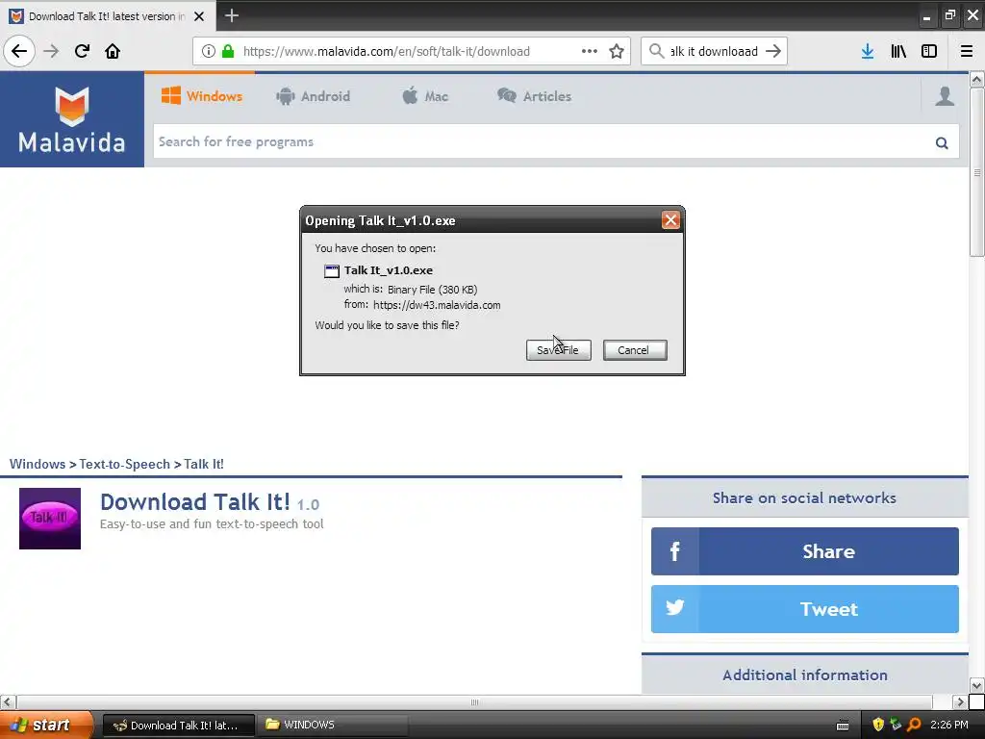This screenshot has height=739, width=985.
Task: Click the search magnifier in browser search box
Action: click(x=656, y=51)
